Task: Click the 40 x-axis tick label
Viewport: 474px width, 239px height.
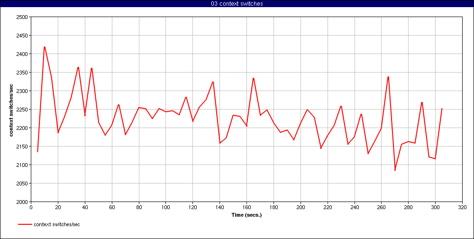Action: coord(85,207)
